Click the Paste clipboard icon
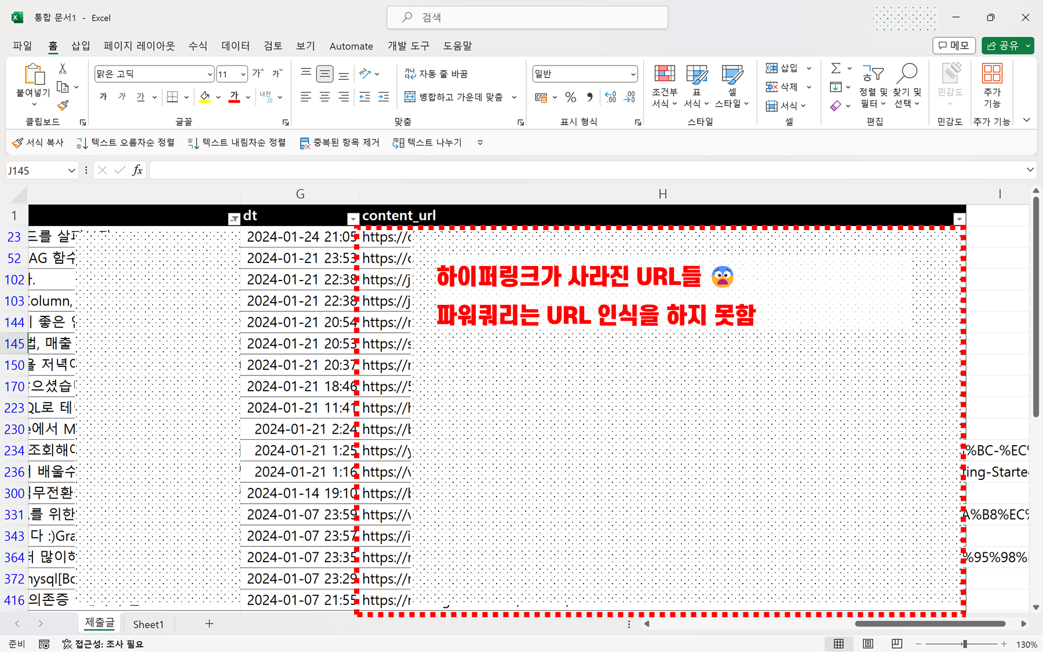1043x652 pixels. [x=34, y=74]
